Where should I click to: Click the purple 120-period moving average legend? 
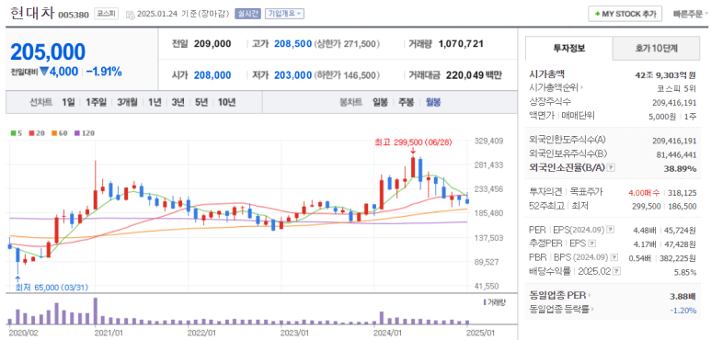[84, 133]
